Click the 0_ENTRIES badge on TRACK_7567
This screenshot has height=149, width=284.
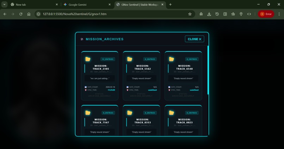108,113
